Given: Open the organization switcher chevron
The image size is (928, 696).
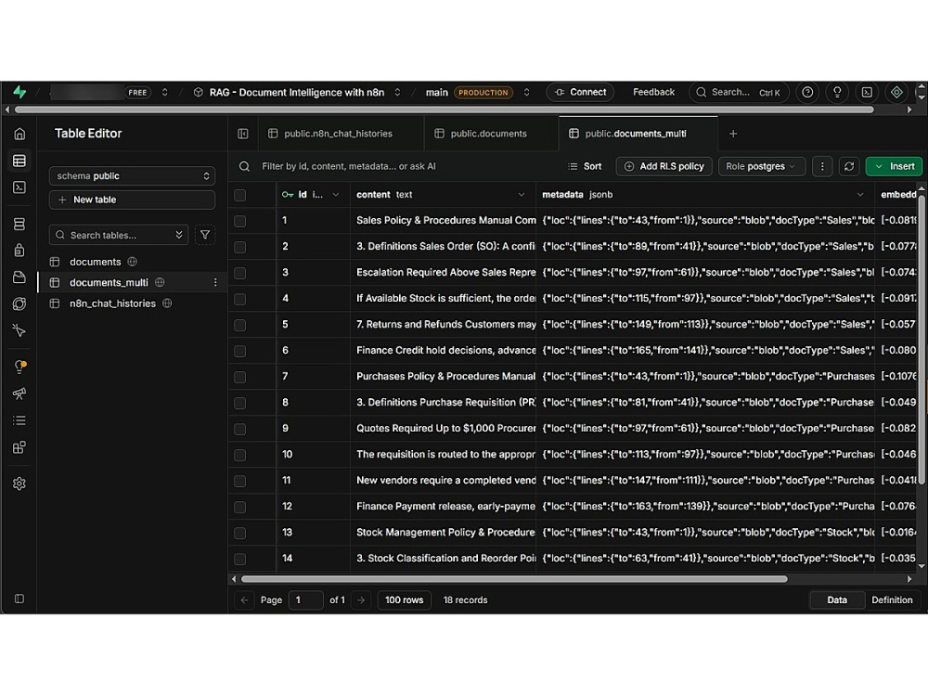Looking at the screenshot, I should coord(164,92).
